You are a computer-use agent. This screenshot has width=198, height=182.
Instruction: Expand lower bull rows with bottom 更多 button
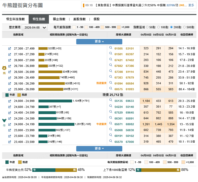click(x=99, y=149)
